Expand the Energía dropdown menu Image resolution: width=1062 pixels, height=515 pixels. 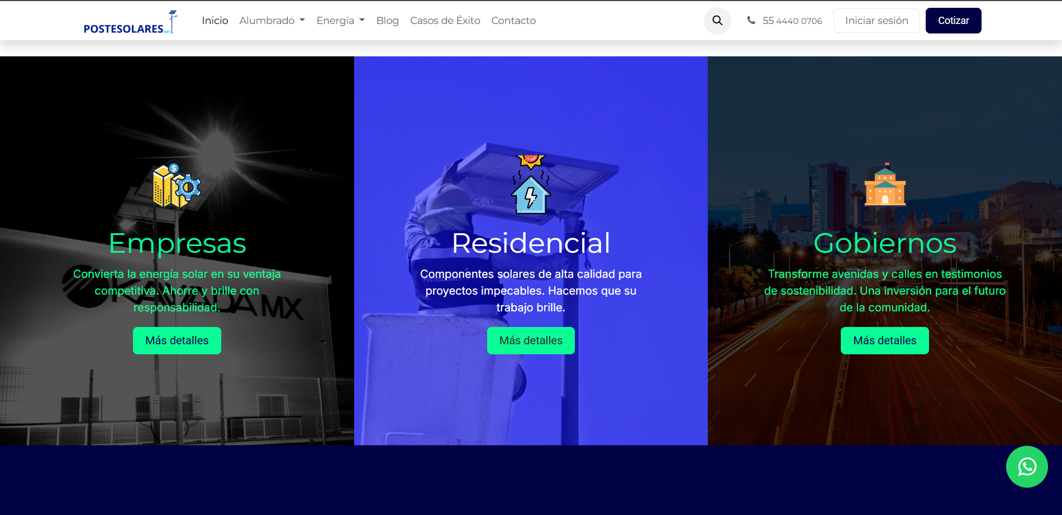(340, 21)
